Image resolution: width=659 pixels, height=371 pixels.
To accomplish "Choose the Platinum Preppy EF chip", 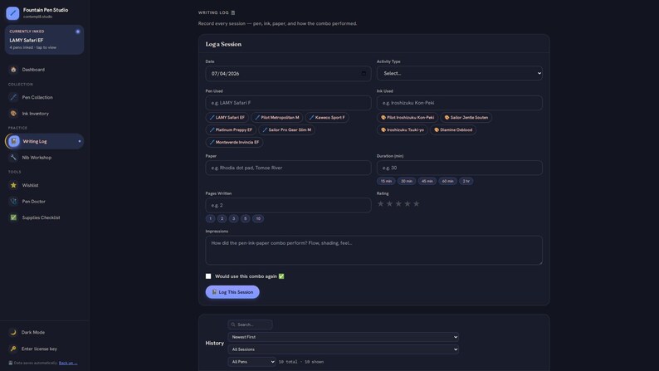I will coord(231,129).
